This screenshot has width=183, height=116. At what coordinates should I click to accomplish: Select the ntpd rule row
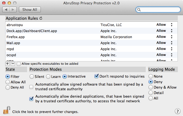(x=92, y=49)
